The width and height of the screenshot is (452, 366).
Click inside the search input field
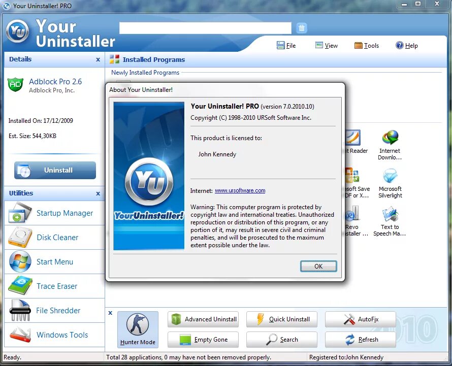(x=205, y=28)
